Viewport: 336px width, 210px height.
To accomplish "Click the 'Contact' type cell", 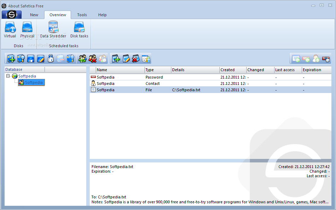I will click(153, 84).
